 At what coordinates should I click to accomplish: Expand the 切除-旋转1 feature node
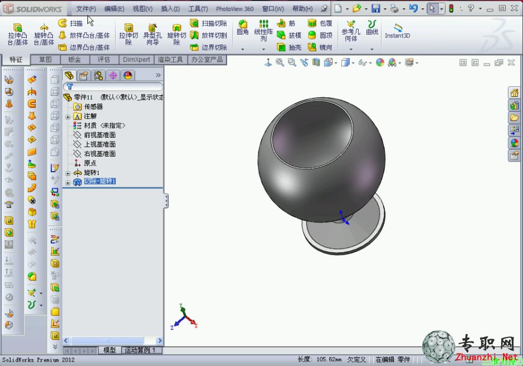[68, 183]
